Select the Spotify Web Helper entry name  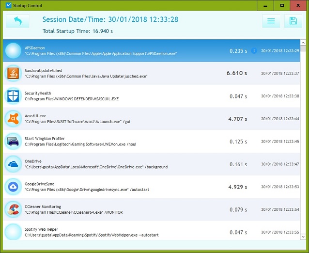41,229
